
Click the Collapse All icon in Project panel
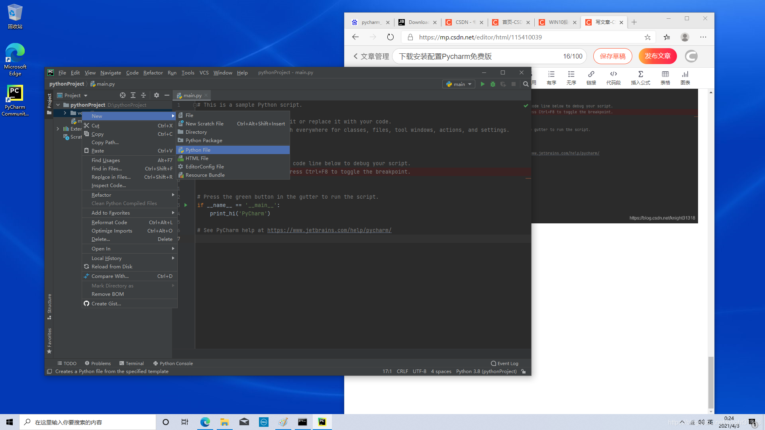(x=143, y=95)
